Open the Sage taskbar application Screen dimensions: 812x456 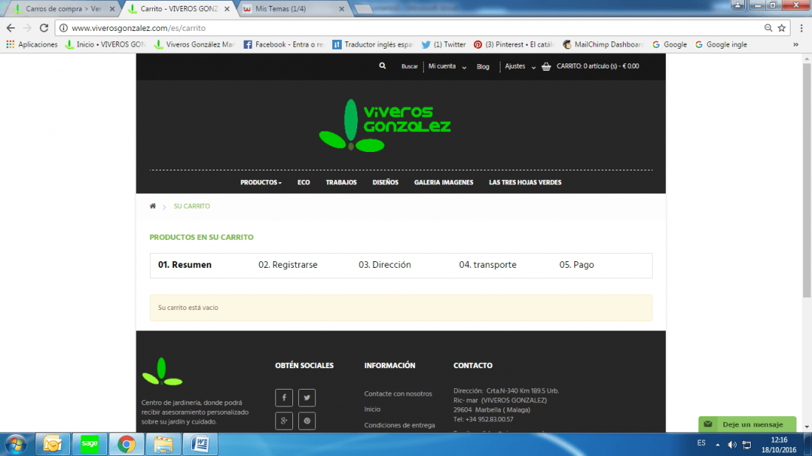(x=89, y=444)
